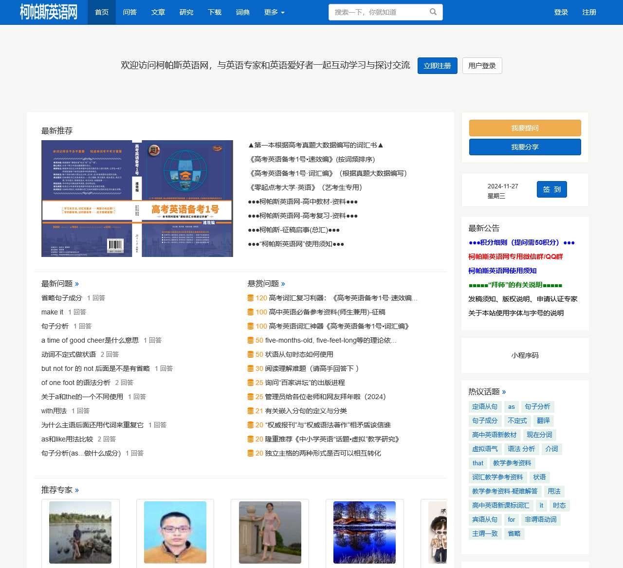623x568 pixels.
Task: Click the search magnifier icon
Action: [433, 12]
